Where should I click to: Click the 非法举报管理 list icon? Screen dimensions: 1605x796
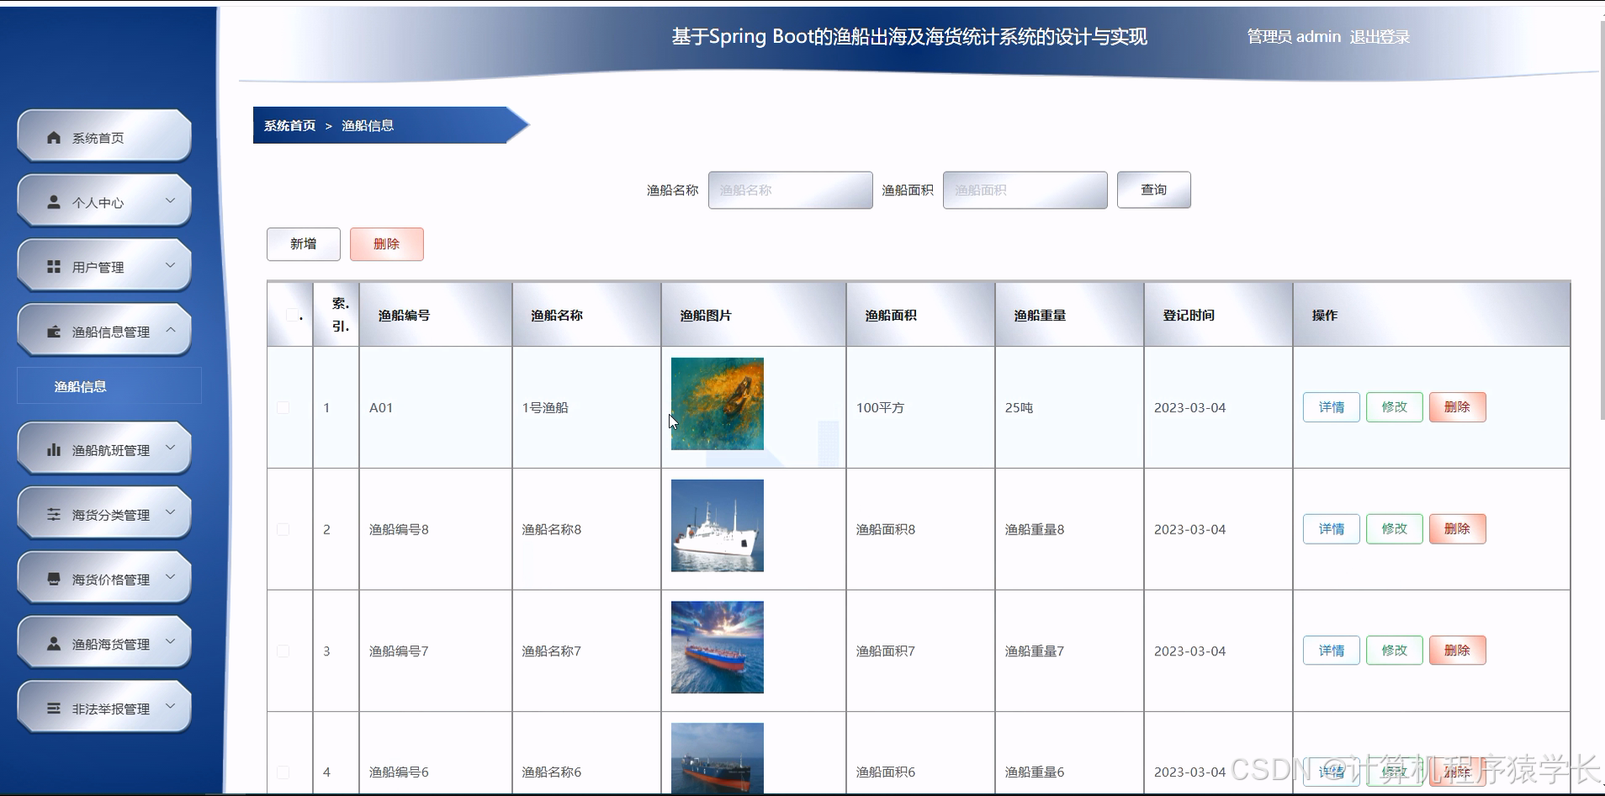[x=51, y=707]
